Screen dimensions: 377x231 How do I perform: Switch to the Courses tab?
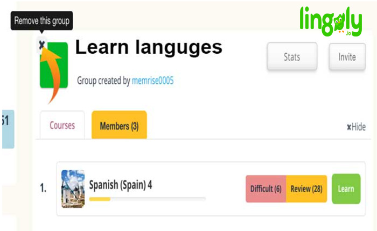(x=62, y=126)
